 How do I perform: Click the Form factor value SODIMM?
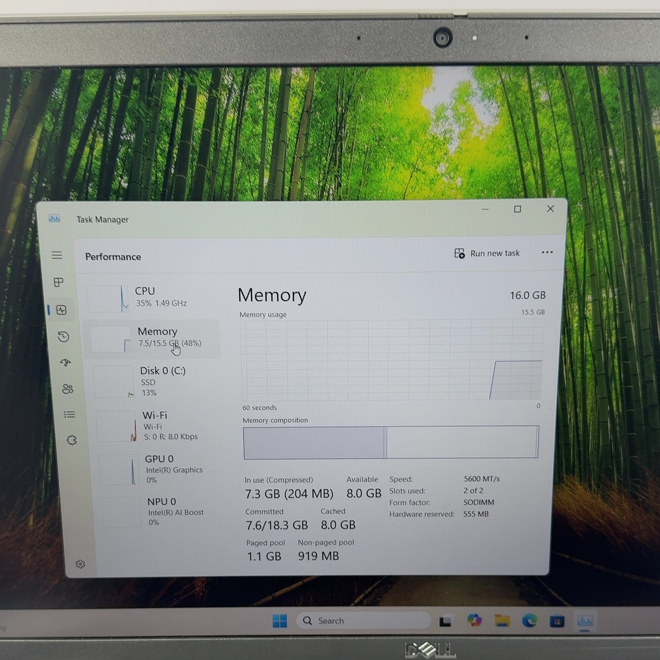tap(479, 502)
